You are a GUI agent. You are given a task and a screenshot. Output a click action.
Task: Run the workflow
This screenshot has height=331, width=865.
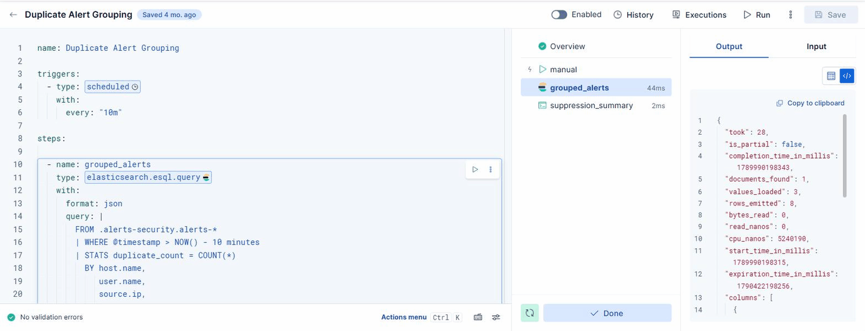[x=756, y=15]
